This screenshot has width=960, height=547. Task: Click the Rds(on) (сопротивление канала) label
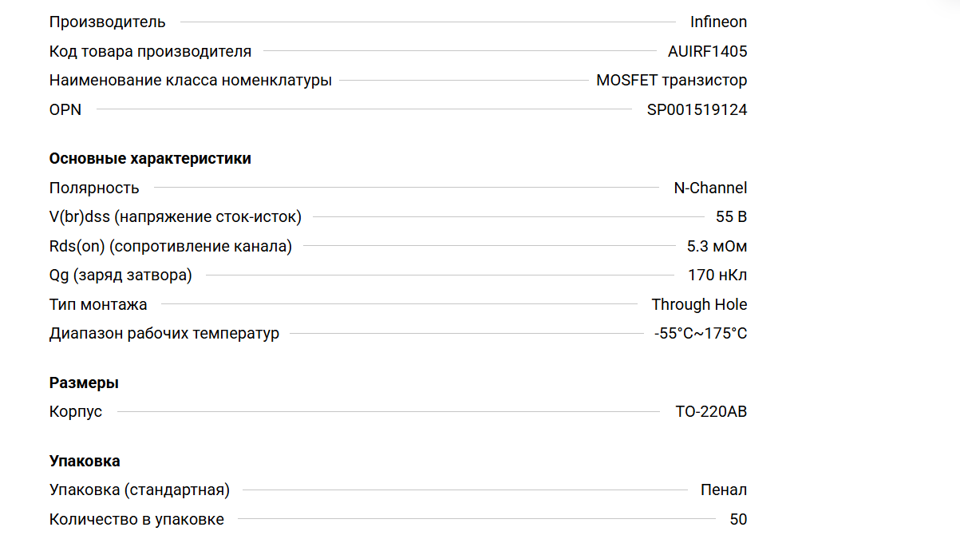pyautogui.click(x=170, y=247)
